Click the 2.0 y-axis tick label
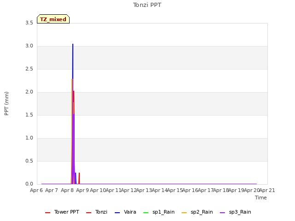Screen dimensions: 295x221 (29, 92)
